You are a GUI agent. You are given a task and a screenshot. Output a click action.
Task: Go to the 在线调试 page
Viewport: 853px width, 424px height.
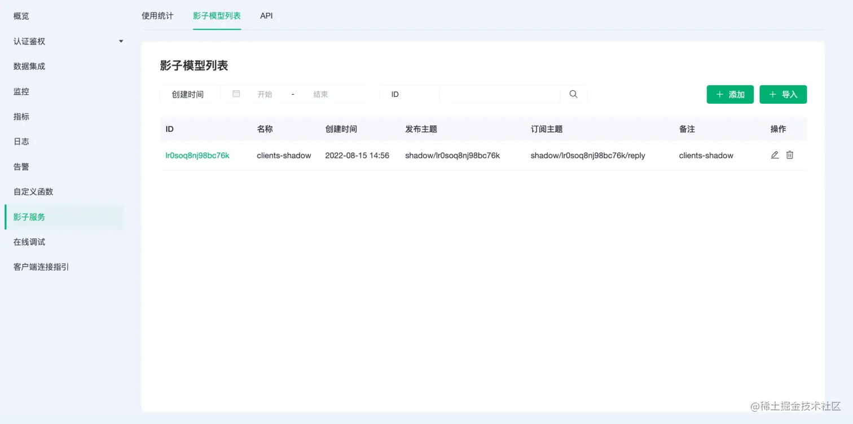[29, 241]
